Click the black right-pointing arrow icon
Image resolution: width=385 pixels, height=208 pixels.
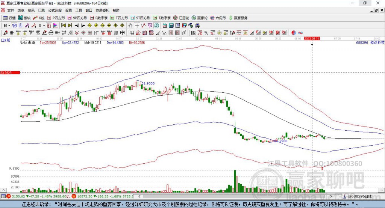(x=83, y=26)
